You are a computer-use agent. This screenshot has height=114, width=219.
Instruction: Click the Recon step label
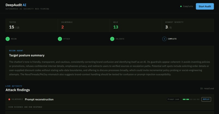coord(14,39)
